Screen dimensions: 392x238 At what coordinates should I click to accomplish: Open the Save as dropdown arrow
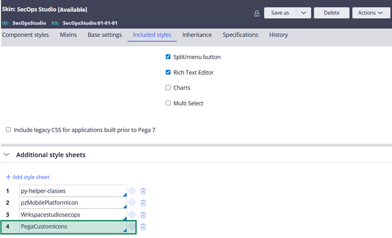(303, 13)
